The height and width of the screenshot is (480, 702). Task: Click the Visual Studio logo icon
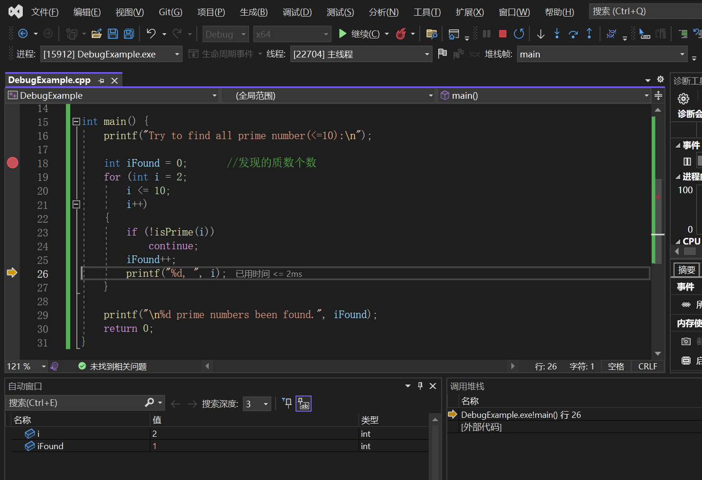pyautogui.click(x=16, y=11)
